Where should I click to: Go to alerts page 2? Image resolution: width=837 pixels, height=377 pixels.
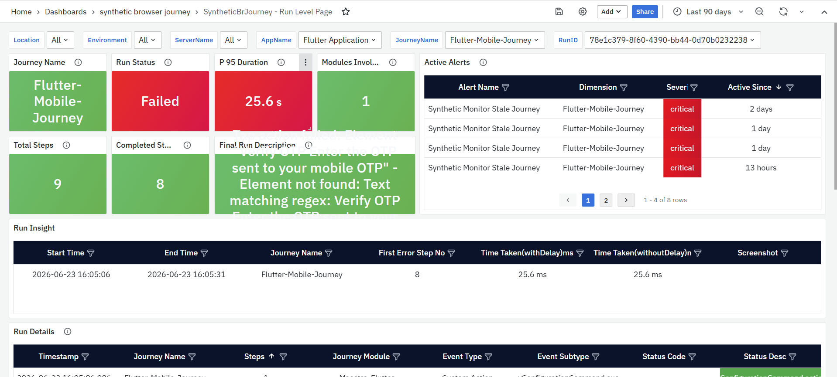tap(606, 200)
